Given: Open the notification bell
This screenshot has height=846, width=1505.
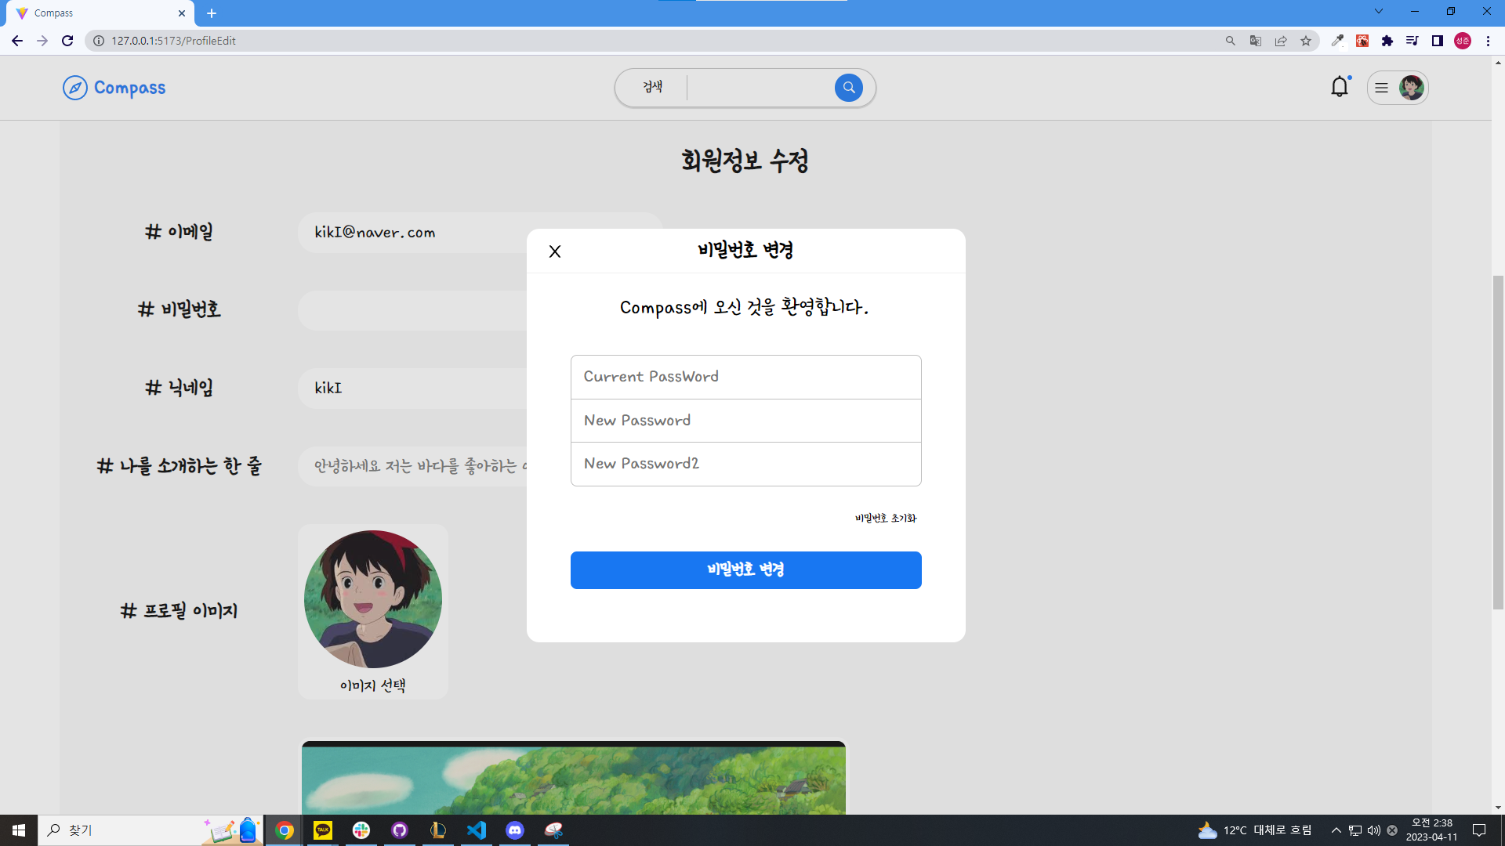Looking at the screenshot, I should click(x=1340, y=87).
